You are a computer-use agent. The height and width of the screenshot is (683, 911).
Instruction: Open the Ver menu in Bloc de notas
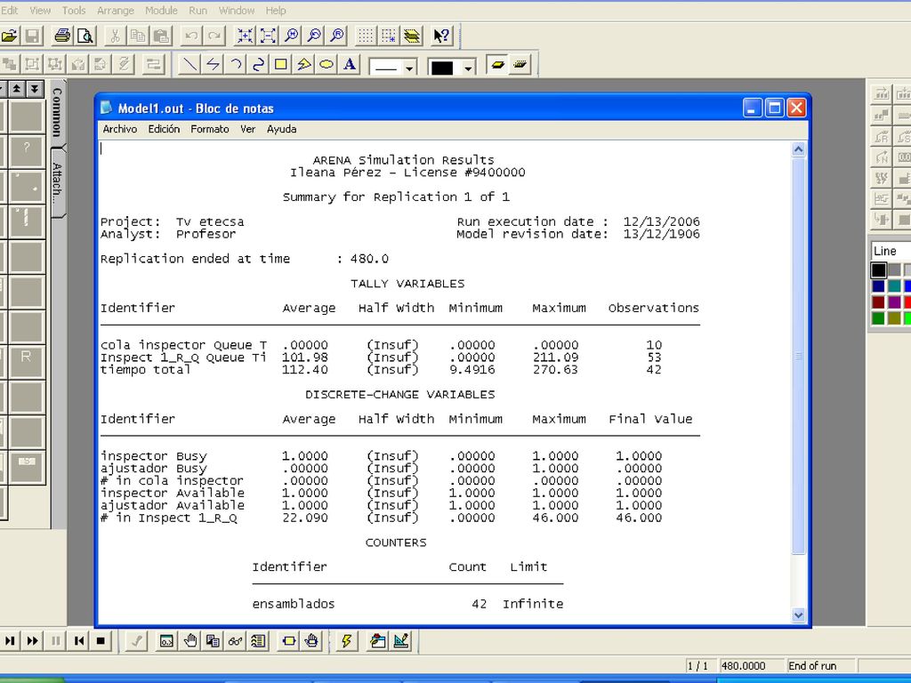tap(248, 129)
